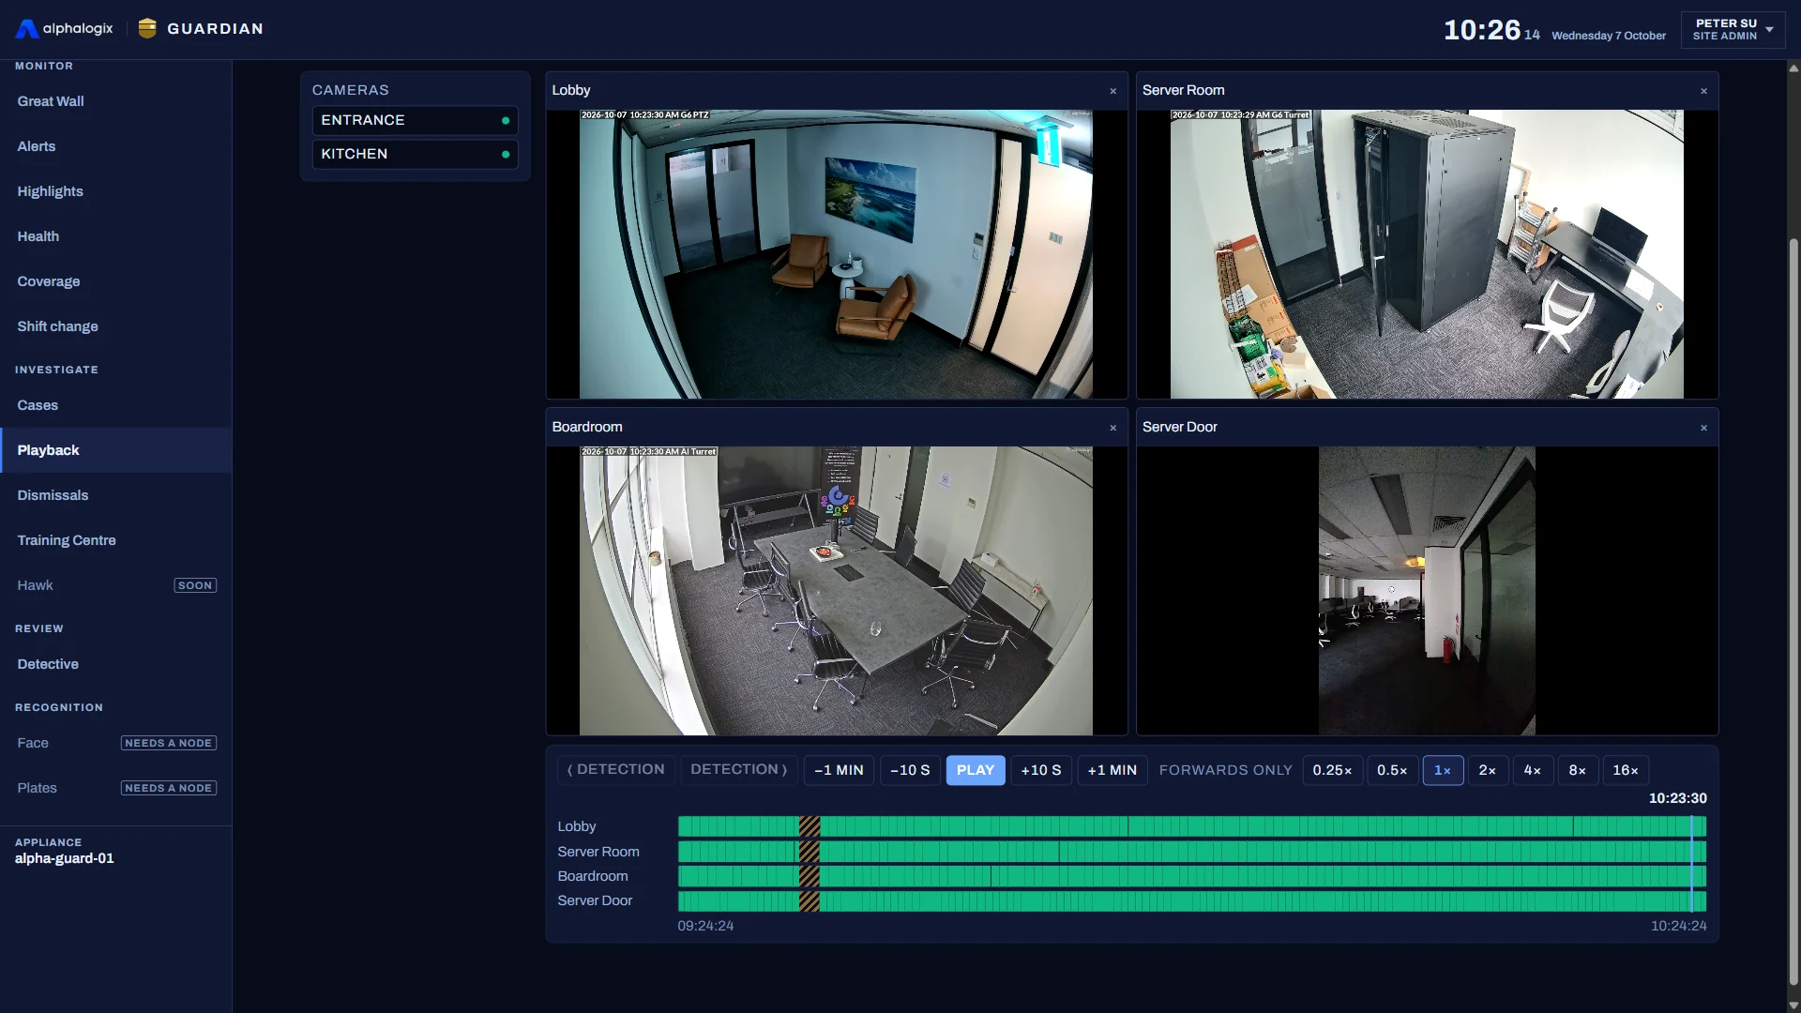Skip forward ten seconds
This screenshot has width=1801, height=1013.
pos(1041,770)
